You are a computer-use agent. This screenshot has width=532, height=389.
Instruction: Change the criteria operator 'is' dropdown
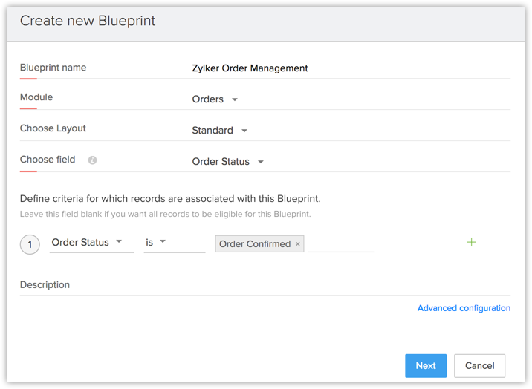157,243
